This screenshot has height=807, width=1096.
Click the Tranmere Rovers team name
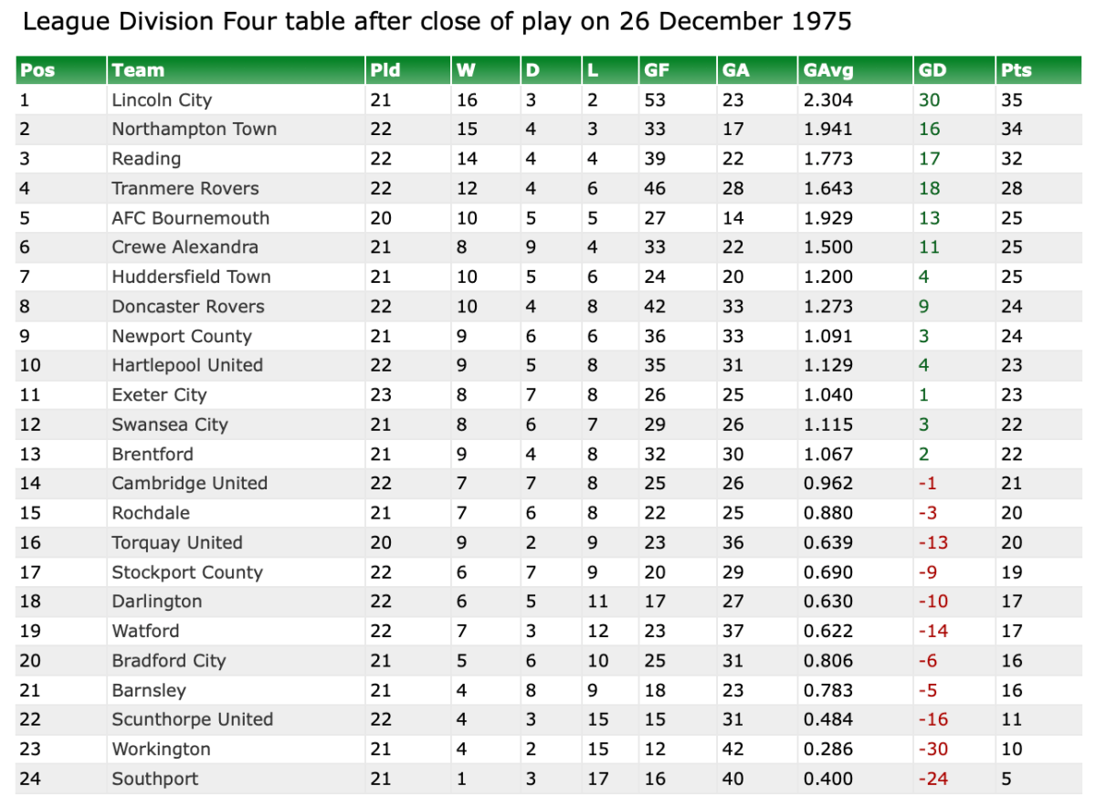coord(185,188)
